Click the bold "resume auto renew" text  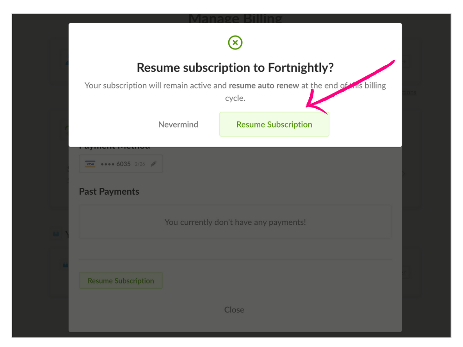263,86
